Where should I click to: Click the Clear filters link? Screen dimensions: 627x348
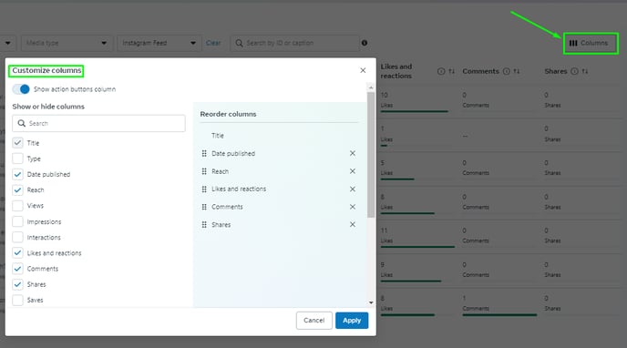pyautogui.click(x=213, y=43)
